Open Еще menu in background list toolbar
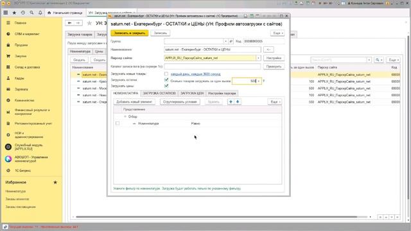The height and width of the screenshot is (231, 411). click(394, 60)
